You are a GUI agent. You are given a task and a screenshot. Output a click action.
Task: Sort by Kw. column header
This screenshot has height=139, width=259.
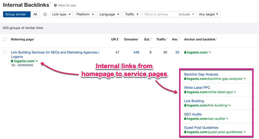click(x=175, y=39)
